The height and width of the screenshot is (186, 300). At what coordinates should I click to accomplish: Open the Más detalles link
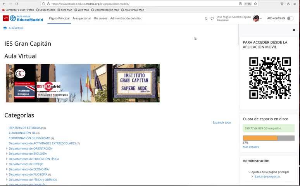251,147
